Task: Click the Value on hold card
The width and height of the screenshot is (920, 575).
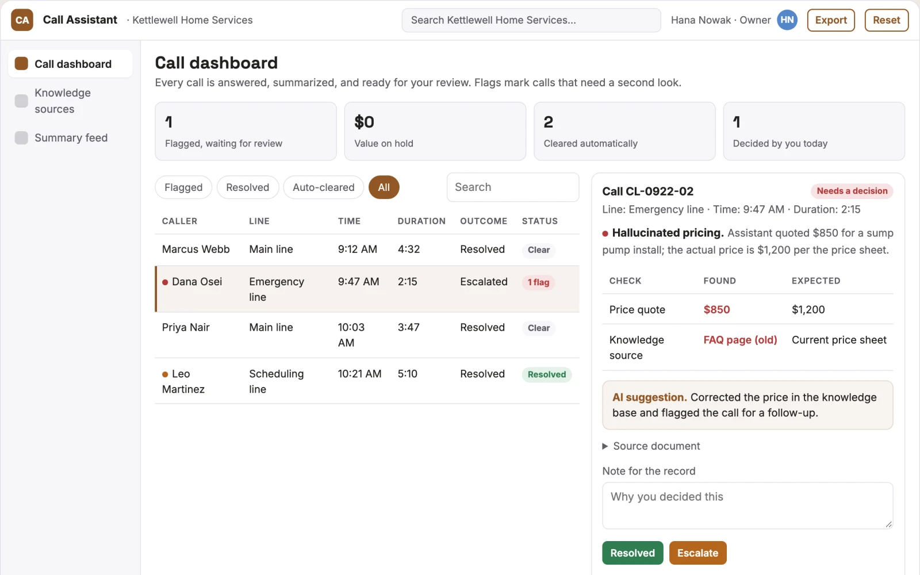Action: 435,131
